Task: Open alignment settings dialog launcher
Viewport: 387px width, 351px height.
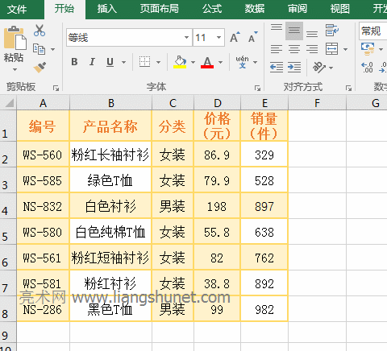Action: point(348,88)
